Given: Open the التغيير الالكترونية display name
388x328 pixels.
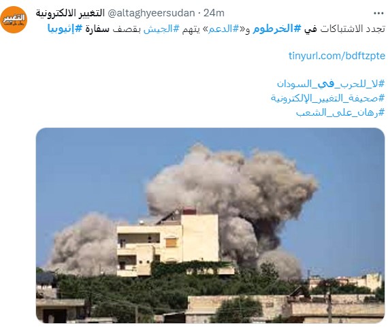Looking at the screenshot, I should pos(70,13).
